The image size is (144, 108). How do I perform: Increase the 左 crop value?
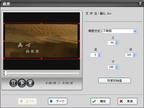click(x=99, y=54)
